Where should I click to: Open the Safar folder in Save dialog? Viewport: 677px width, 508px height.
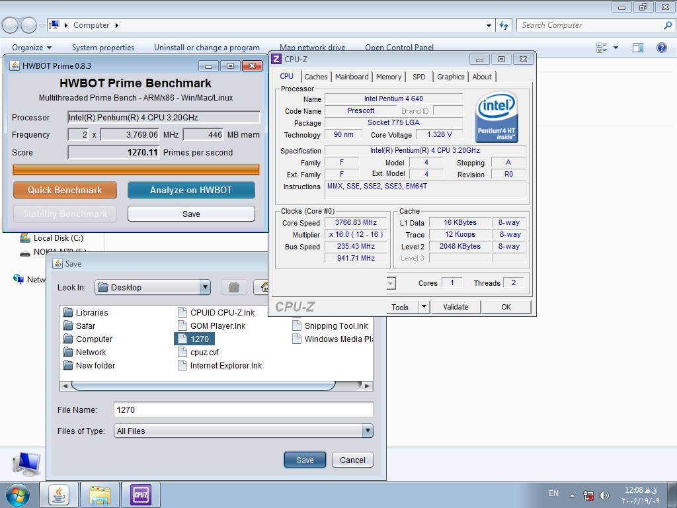[79, 325]
